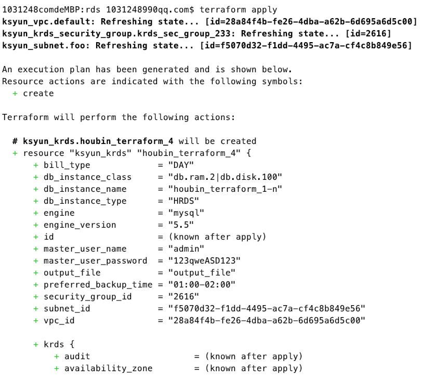
Task: Click the "availability_zone" attribute name
Action: [108, 369]
